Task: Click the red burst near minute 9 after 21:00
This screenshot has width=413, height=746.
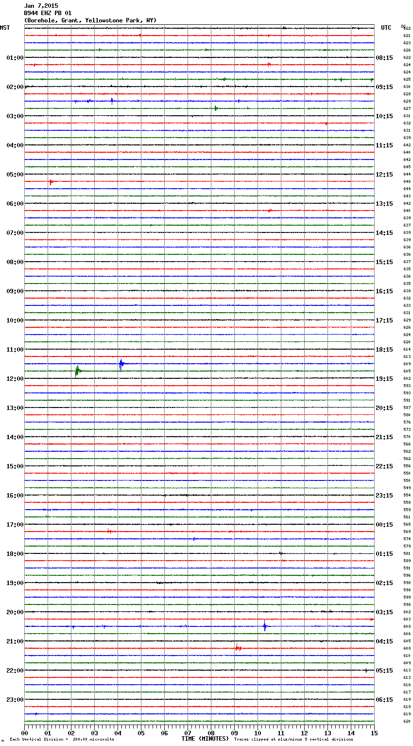Action: (x=238, y=648)
